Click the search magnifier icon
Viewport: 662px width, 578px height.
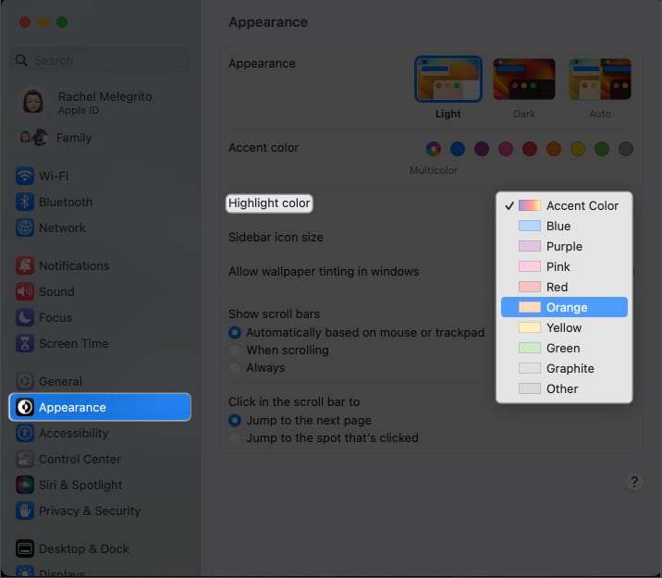(21, 60)
